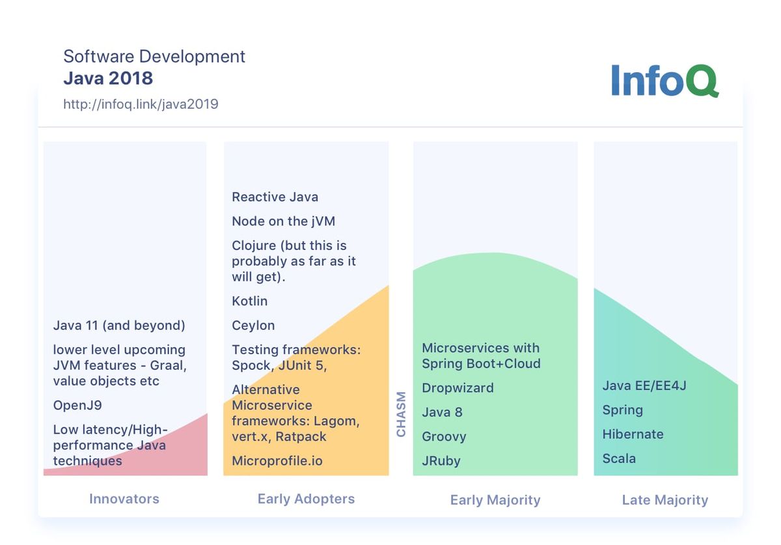Click the 'OpenJ9' entry

tap(77, 406)
